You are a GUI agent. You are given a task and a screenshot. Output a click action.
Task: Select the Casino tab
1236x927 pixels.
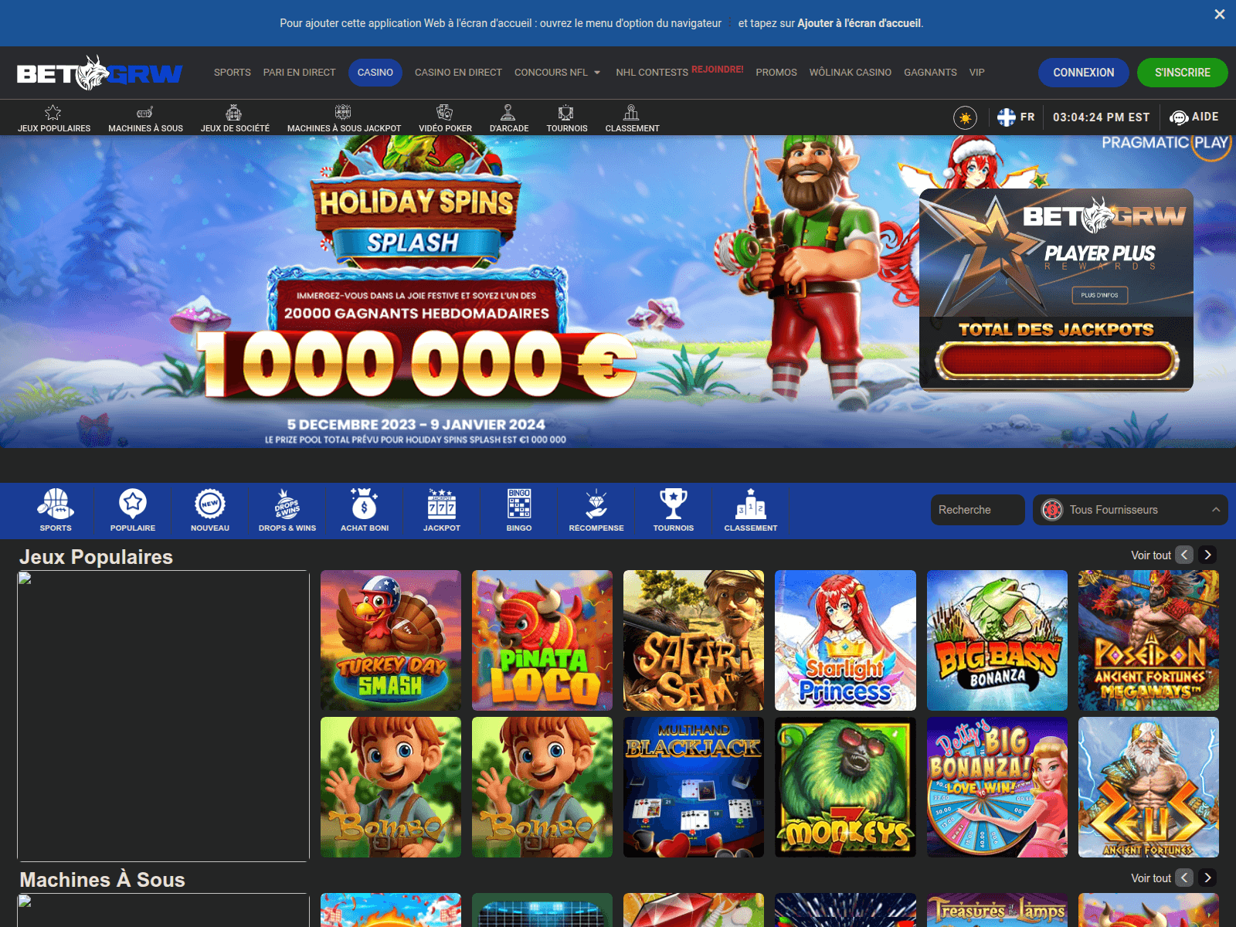pyautogui.click(x=375, y=73)
